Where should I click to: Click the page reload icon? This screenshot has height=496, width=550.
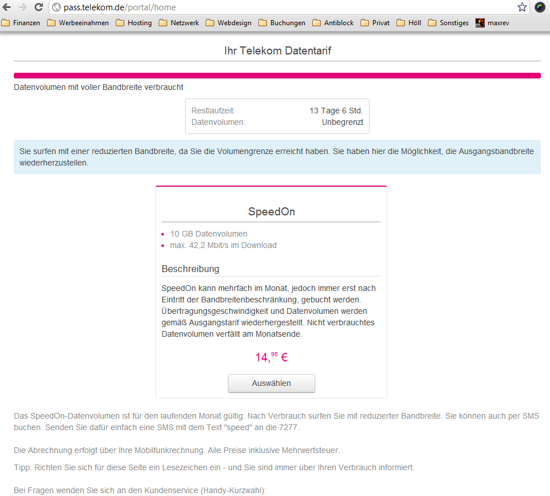pyautogui.click(x=38, y=8)
